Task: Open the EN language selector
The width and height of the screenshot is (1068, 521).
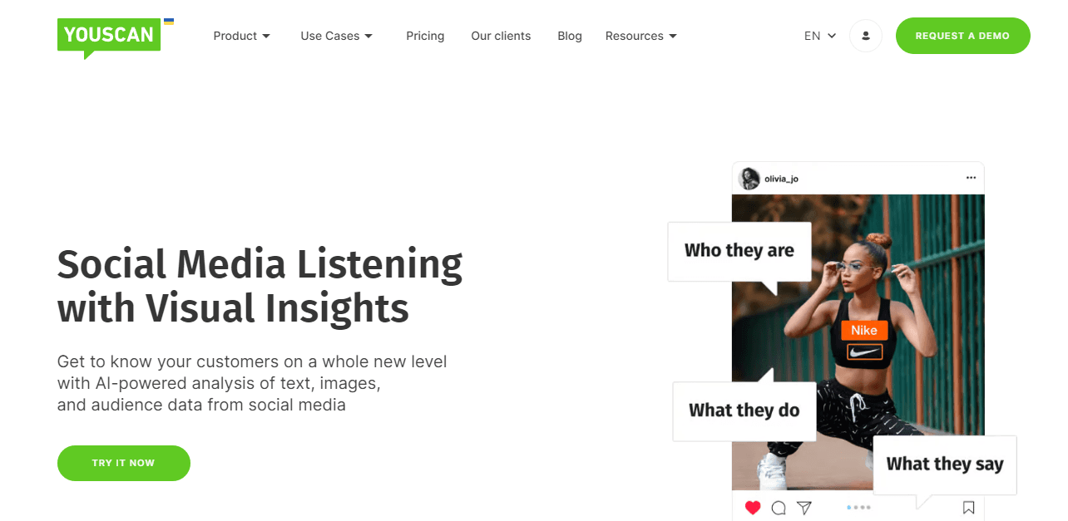Action: 818,36
